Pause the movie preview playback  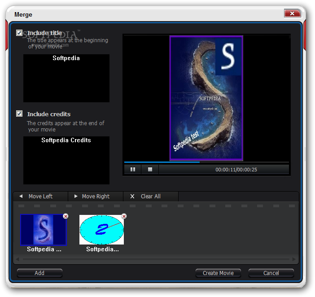tap(132, 169)
